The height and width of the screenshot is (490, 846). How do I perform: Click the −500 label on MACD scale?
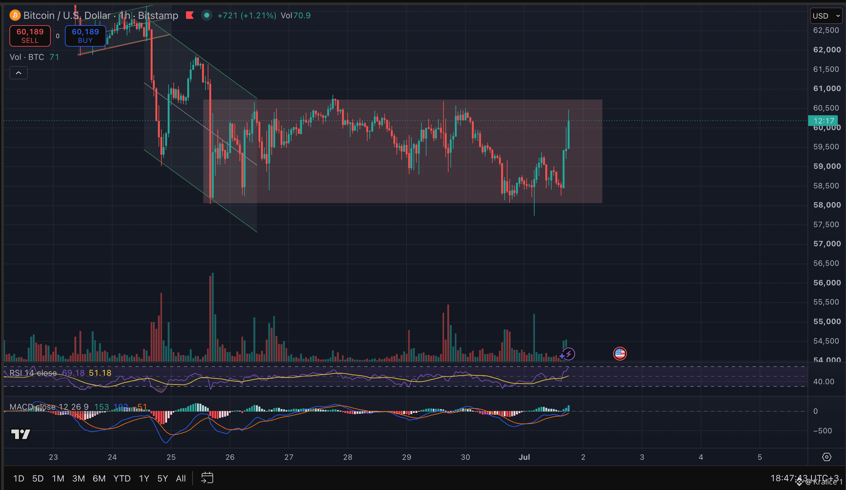[x=822, y=430]
